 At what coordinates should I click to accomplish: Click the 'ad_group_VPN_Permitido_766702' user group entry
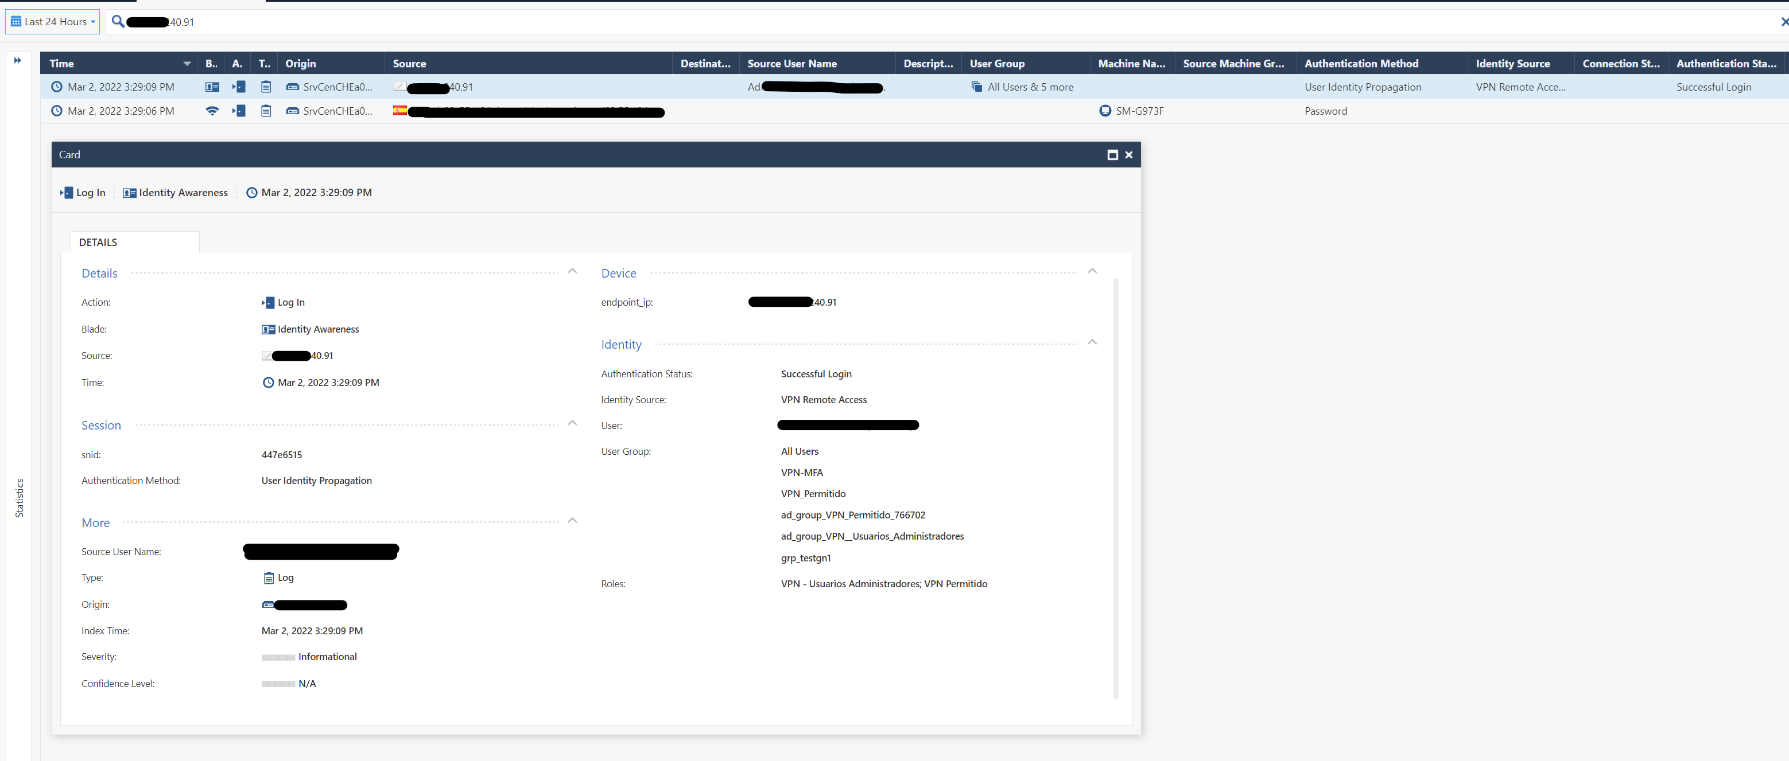tap(853, 515)
